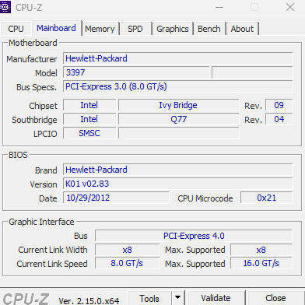
Task: Go to the Graphics tab
Action: coord(173,29)
